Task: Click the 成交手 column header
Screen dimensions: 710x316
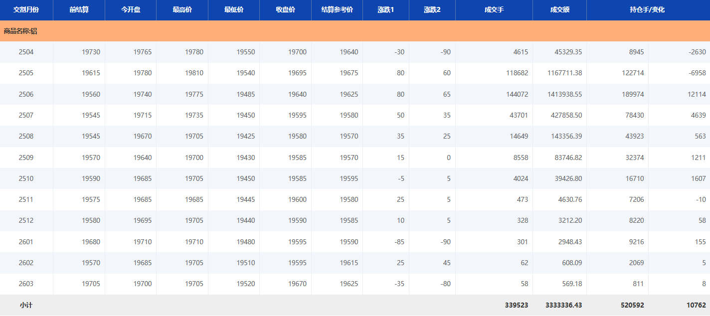Action: point(494,9)
